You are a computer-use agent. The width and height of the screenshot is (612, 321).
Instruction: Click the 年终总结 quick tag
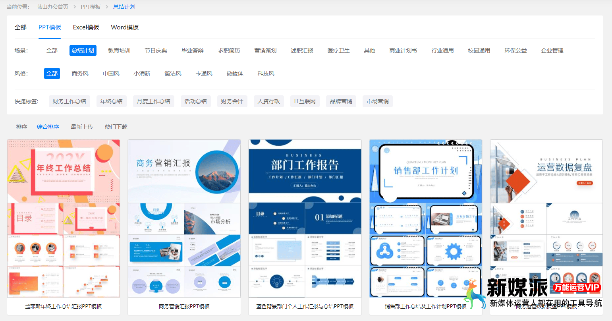111,101
